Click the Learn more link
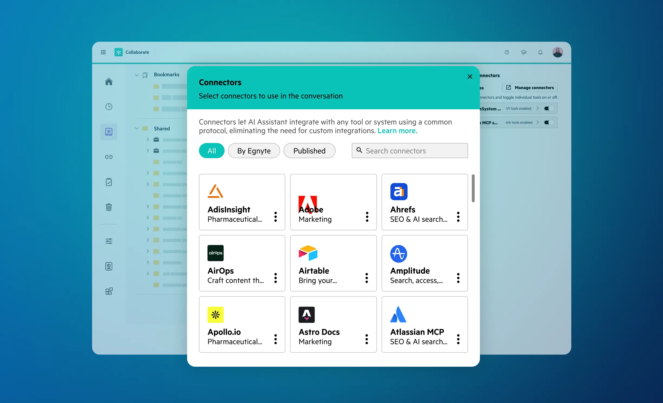The width and height of the screenshot is (663, 403). click(397, 131)
